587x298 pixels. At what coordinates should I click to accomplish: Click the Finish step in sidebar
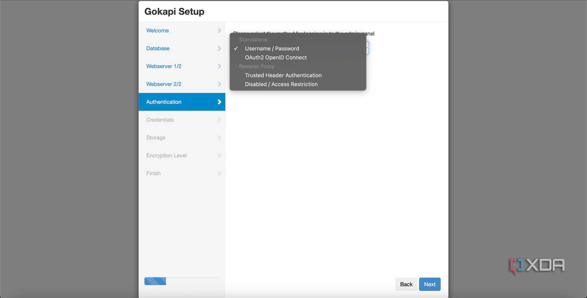[153, 173]
